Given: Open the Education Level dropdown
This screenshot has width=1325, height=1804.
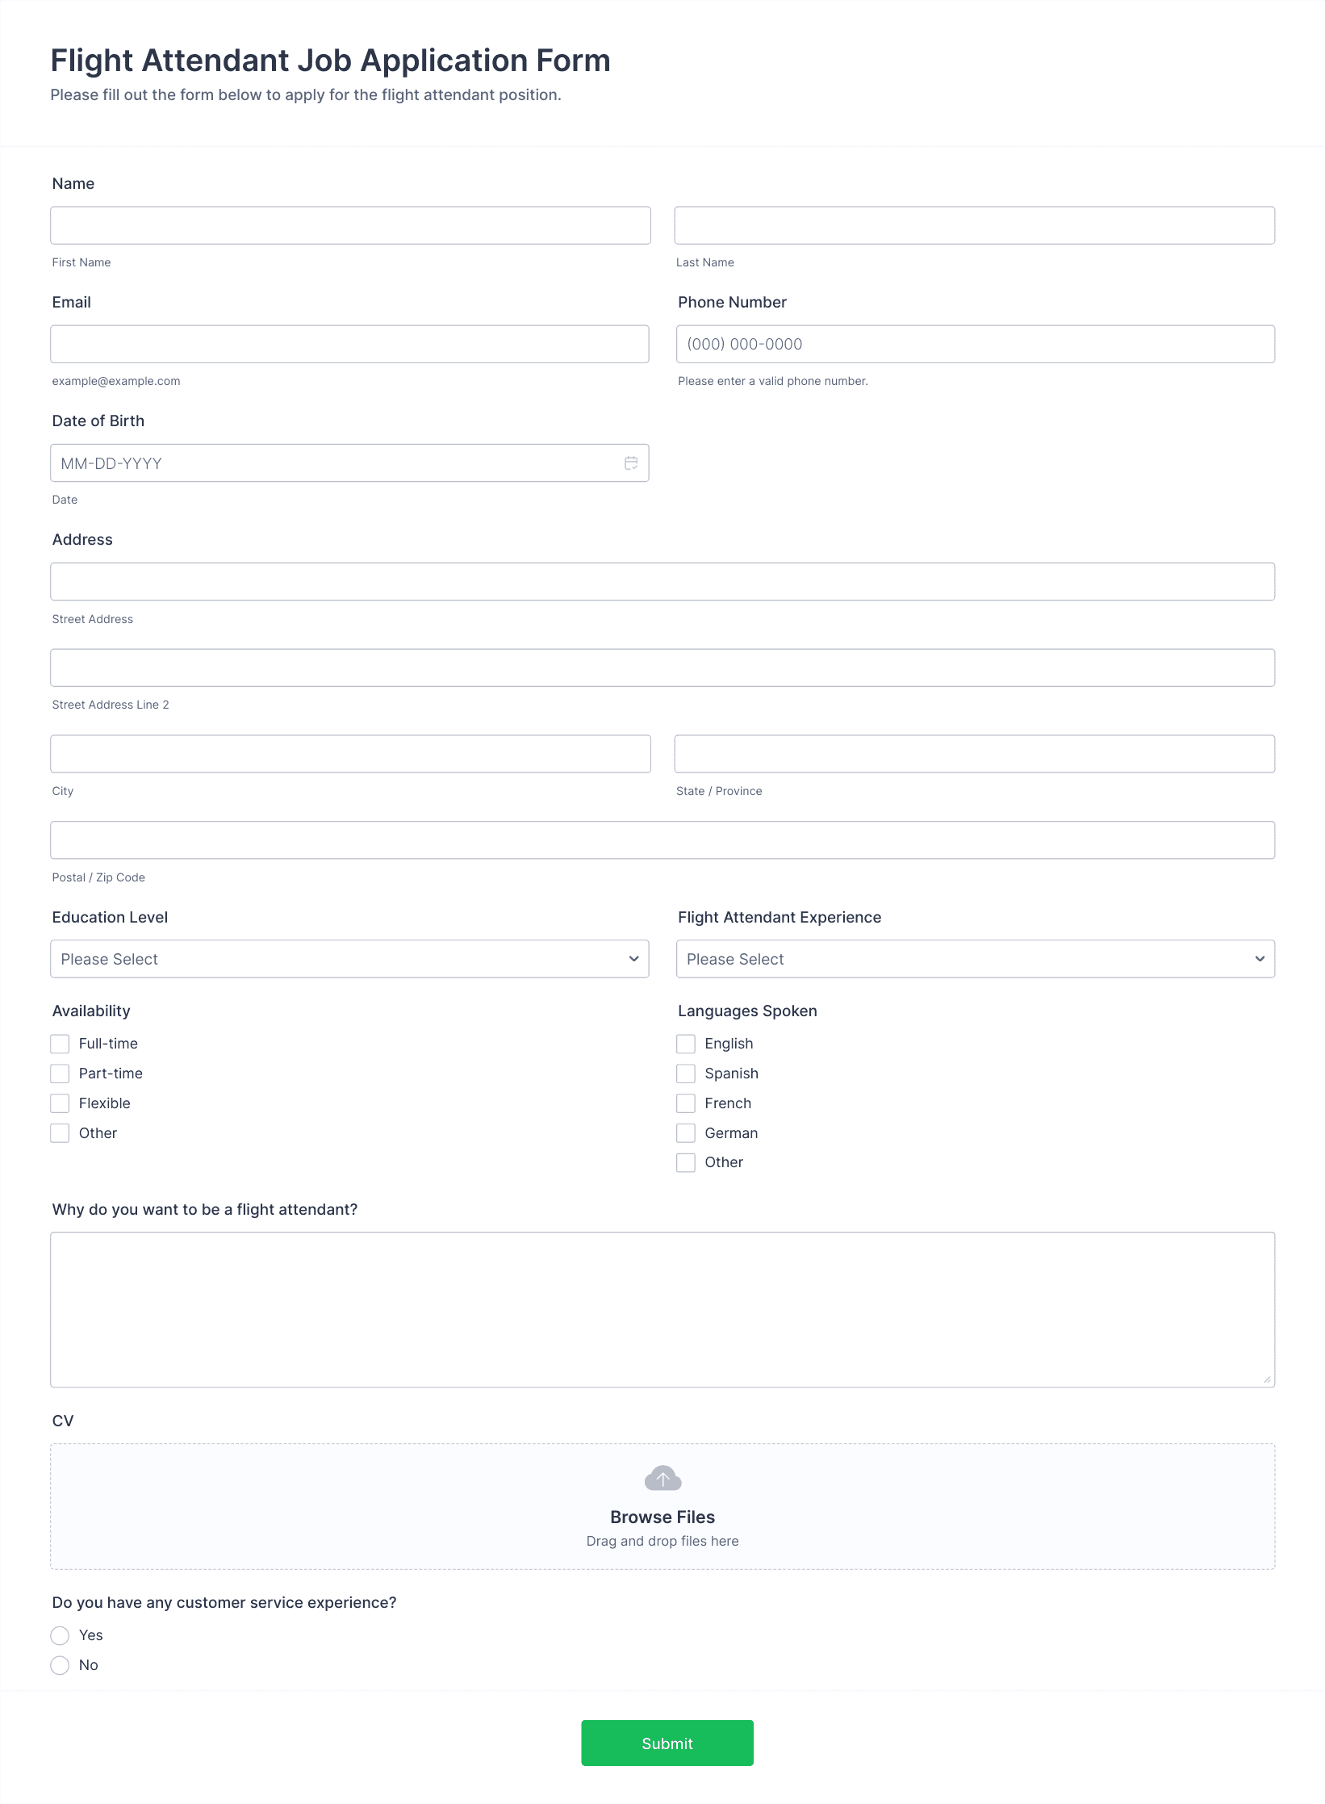Looking at the screenshot, I should tap(349, 959).
